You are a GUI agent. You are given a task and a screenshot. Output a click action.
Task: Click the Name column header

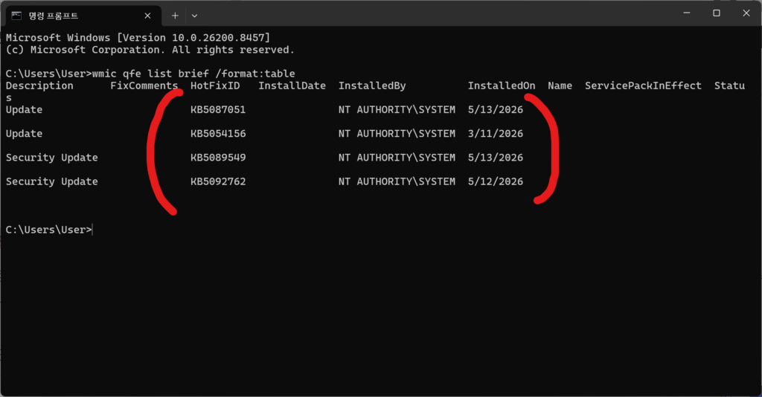coord(560,86)
